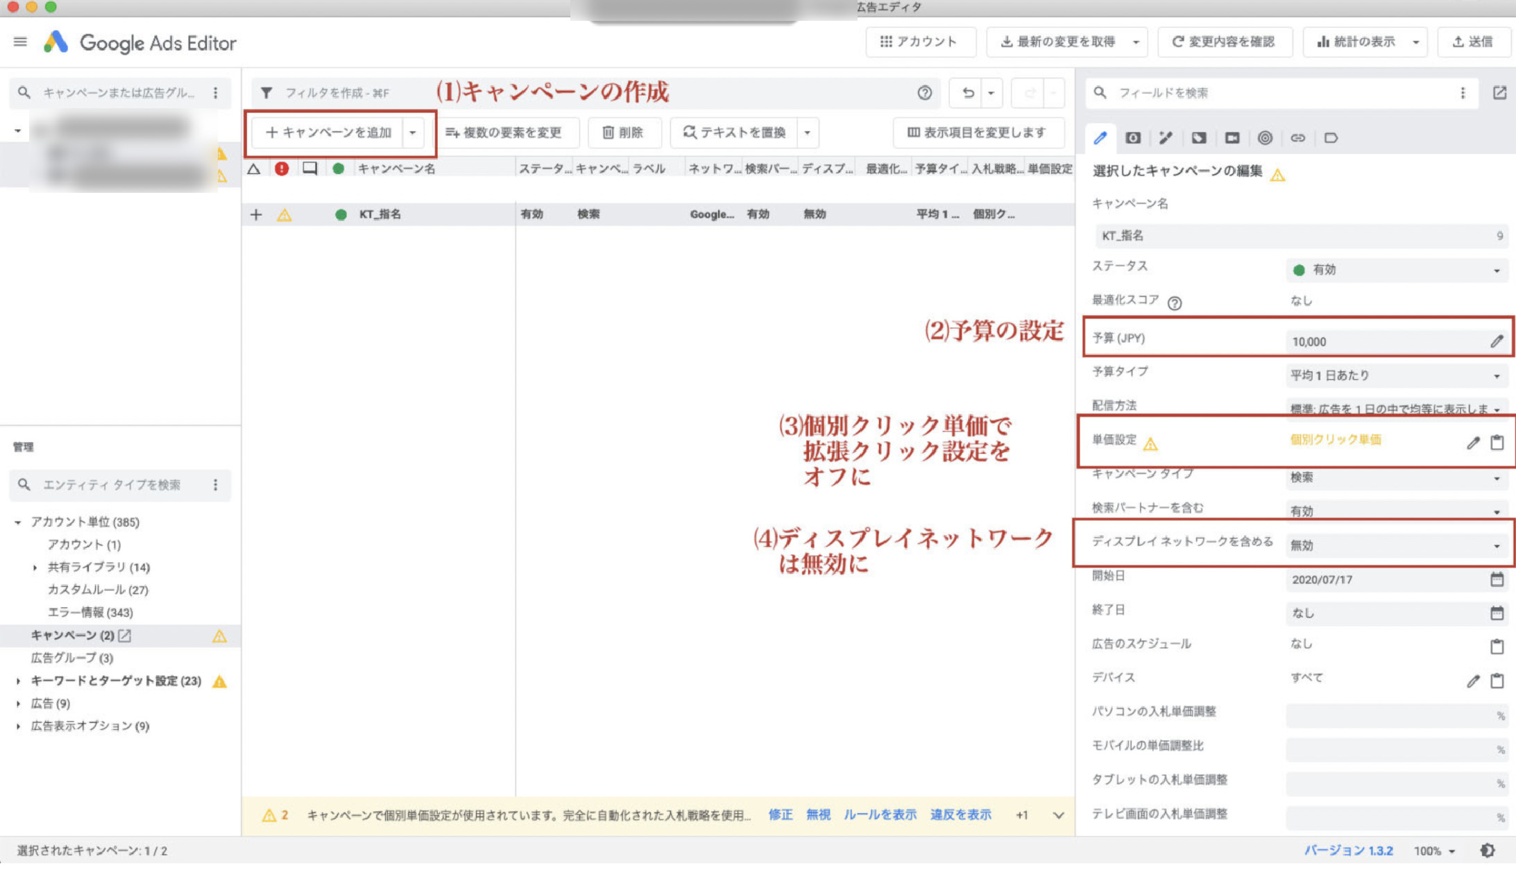Click the help question mark icon
Screen dimensions: 1516x870
tap(924, 93)
